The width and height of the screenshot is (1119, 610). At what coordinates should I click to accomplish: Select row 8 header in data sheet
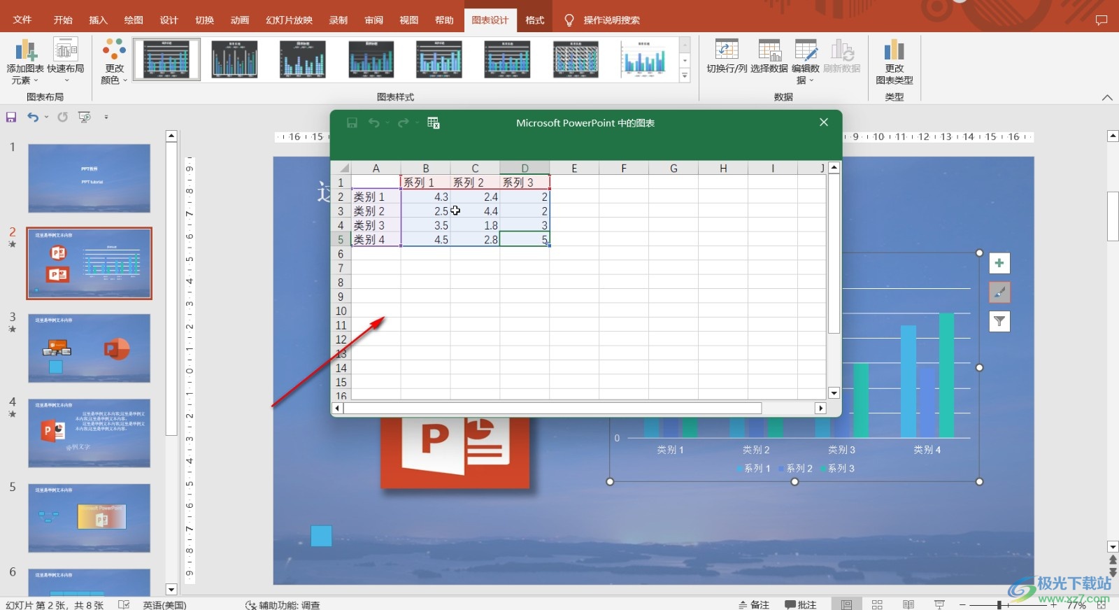341,283
